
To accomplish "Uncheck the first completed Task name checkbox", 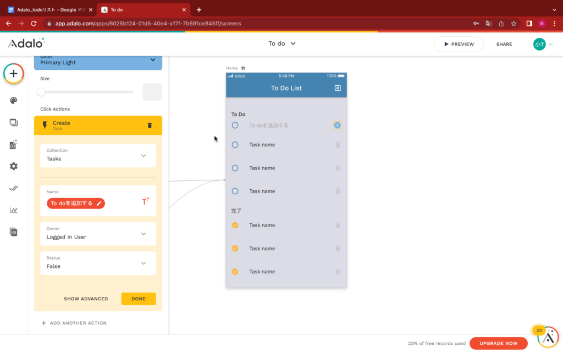I will [235, 225].
